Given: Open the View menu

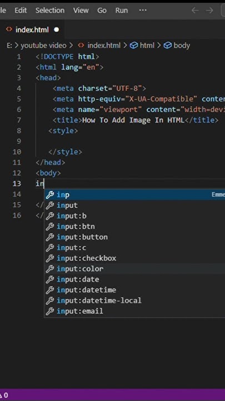Looking at the screenshot, I should pos(81,11).
